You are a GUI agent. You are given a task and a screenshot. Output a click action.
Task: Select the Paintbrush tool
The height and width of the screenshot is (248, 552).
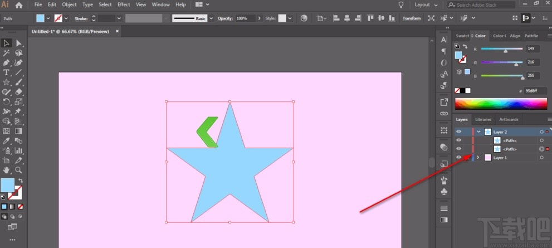(18, 82)
